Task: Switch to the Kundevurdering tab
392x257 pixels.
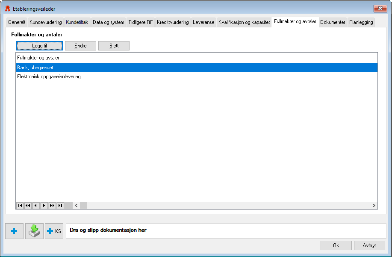Action: (x=45, y=22)
